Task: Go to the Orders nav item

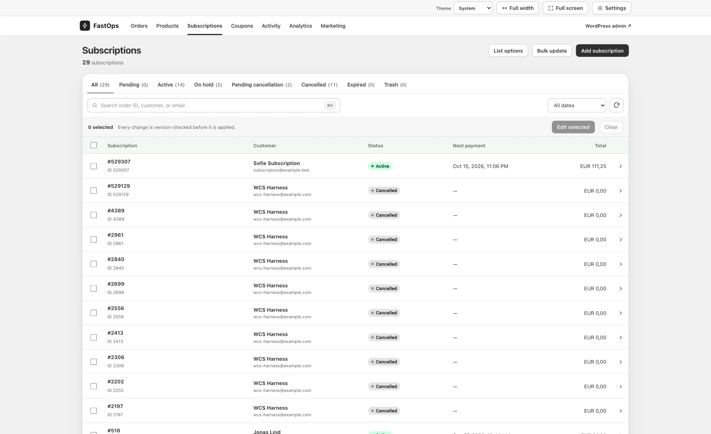Action: click(x=139, y=26)
